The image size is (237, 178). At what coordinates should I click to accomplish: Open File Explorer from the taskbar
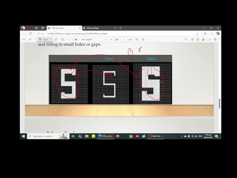pyautogui.click(x=87, y=136)
